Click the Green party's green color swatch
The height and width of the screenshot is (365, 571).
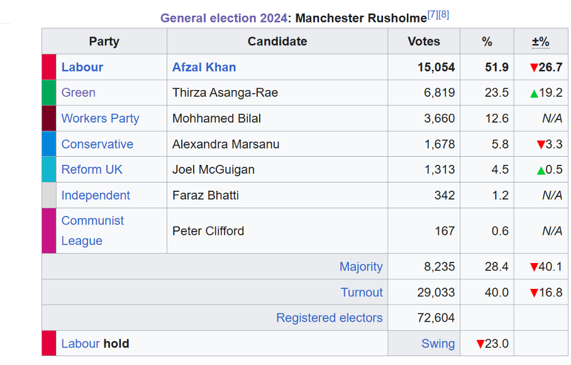(49, 93)
